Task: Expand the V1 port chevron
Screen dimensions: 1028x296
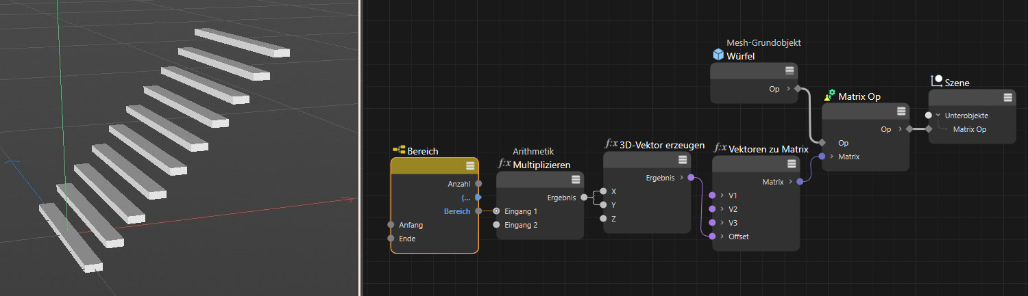Action: pyautogui.click(x=723, y=196)
